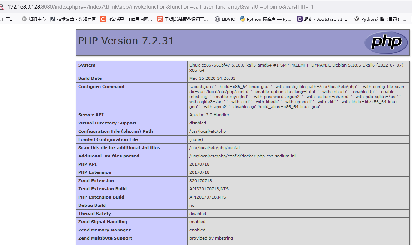Click the PHP Version 7.2.31 heading
Viewport: 412px width, 245px height.
tap(125, 40)
